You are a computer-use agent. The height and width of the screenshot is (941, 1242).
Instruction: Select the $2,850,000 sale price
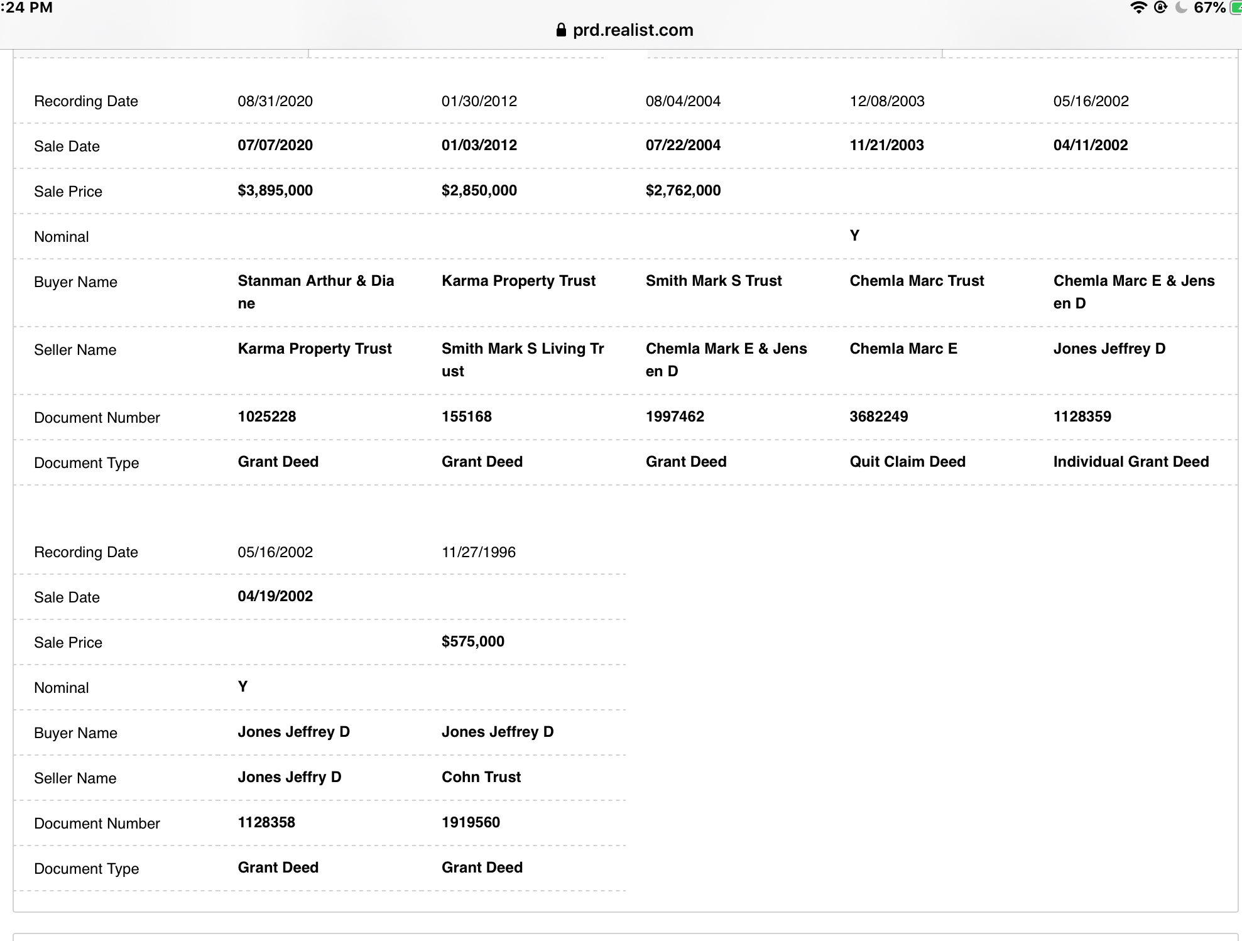[x=479, y=190]
